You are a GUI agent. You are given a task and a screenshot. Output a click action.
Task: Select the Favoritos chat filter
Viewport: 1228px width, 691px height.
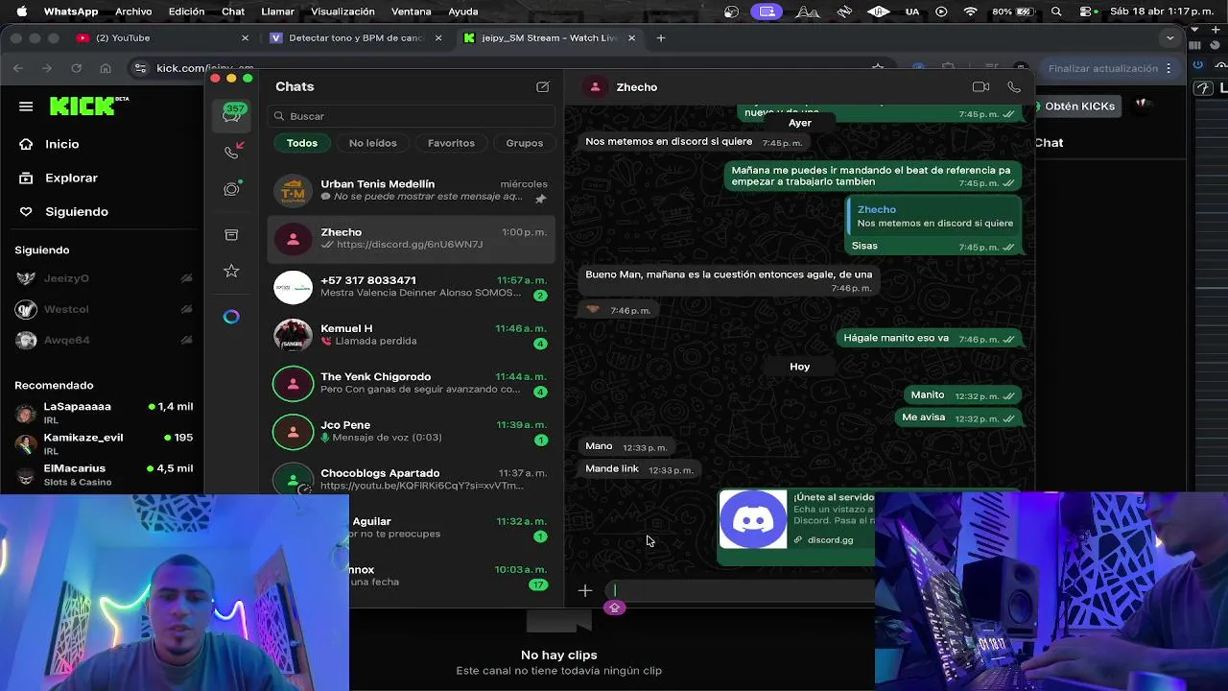pyautogui.click(x=451, y=143)
